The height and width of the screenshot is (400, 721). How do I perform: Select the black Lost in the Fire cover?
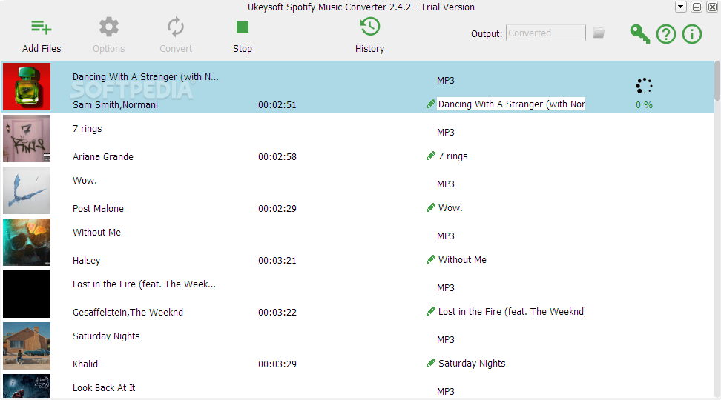coord(27,294)
